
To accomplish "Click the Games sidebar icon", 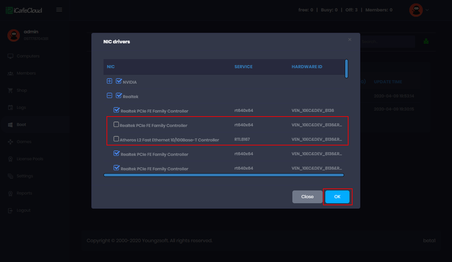I will (x=10, y=141).
